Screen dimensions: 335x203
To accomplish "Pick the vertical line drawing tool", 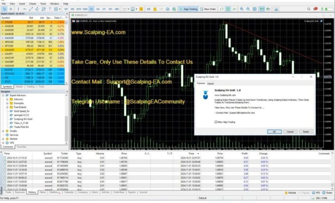I will coord(18,9).
